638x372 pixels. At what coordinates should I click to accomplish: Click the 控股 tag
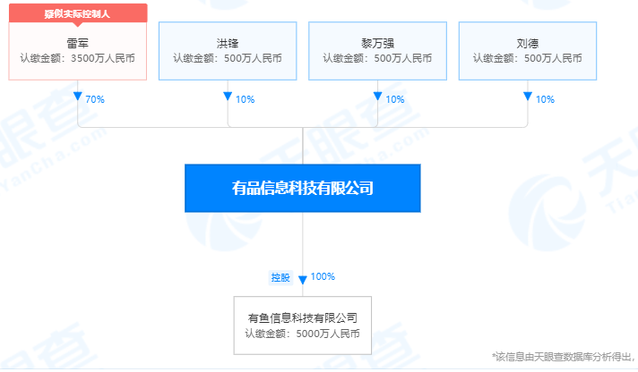[280, 278]
